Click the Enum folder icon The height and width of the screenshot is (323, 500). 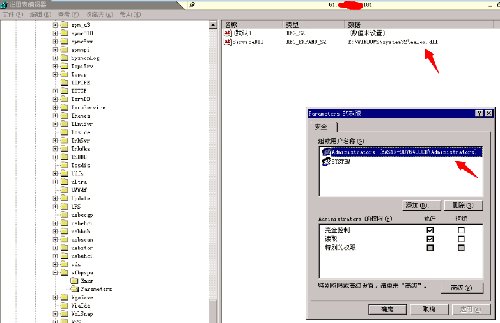[x=75, y=281]
